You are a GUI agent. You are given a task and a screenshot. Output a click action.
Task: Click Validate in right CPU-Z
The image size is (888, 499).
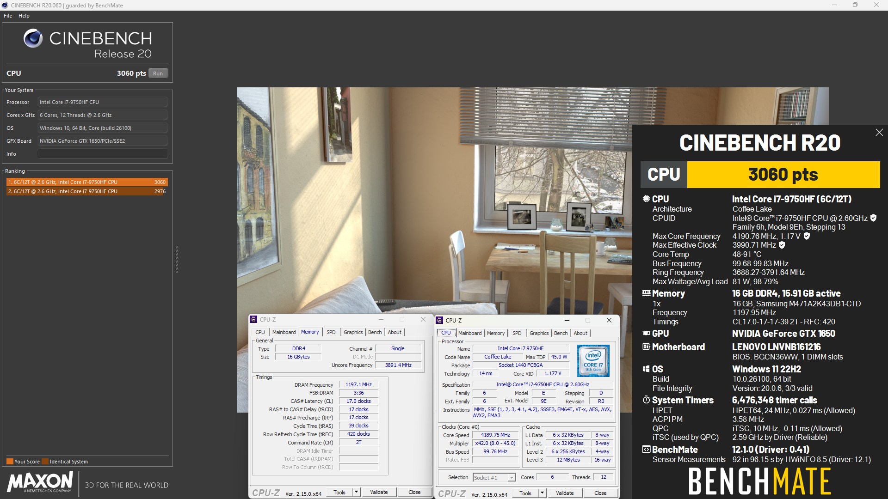pos(565,493)
